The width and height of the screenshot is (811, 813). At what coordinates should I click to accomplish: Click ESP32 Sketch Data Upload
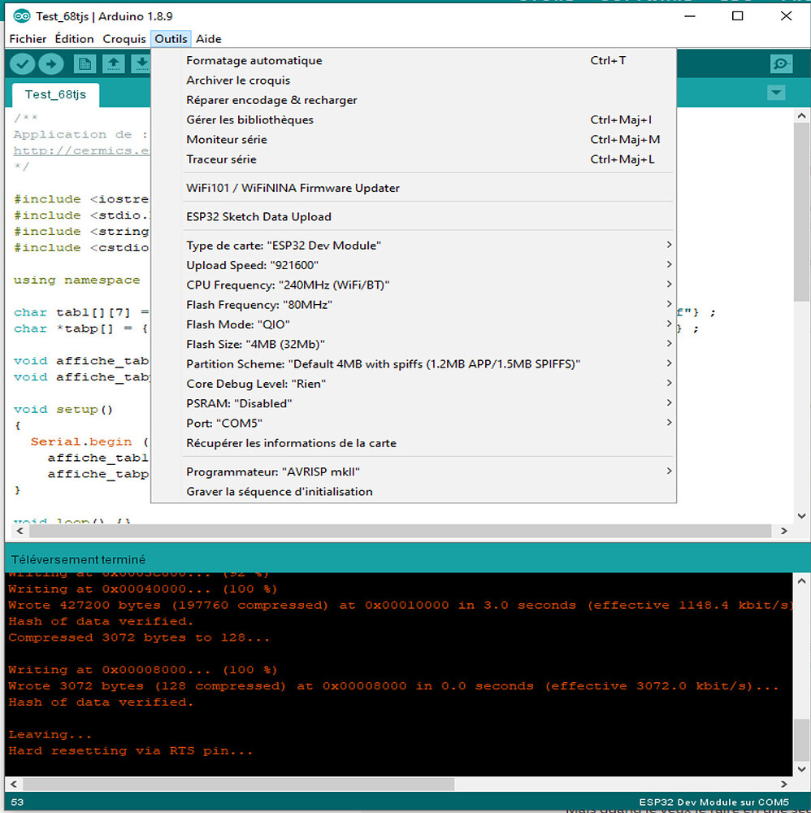258,217
